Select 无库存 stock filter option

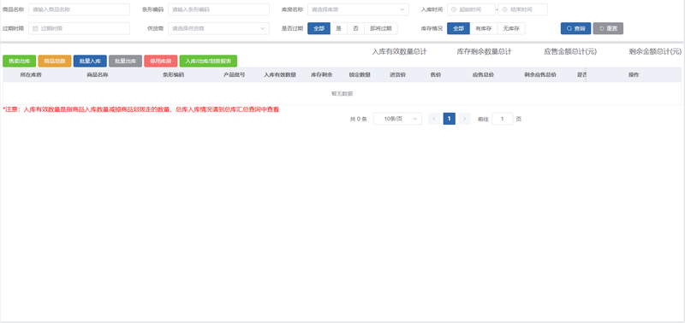(510, 28)
